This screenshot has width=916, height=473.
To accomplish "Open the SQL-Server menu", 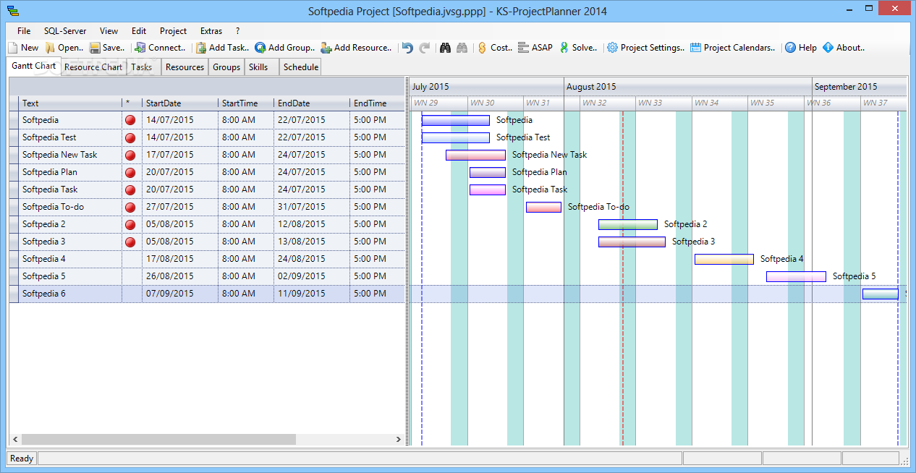I will click(65, 31).
